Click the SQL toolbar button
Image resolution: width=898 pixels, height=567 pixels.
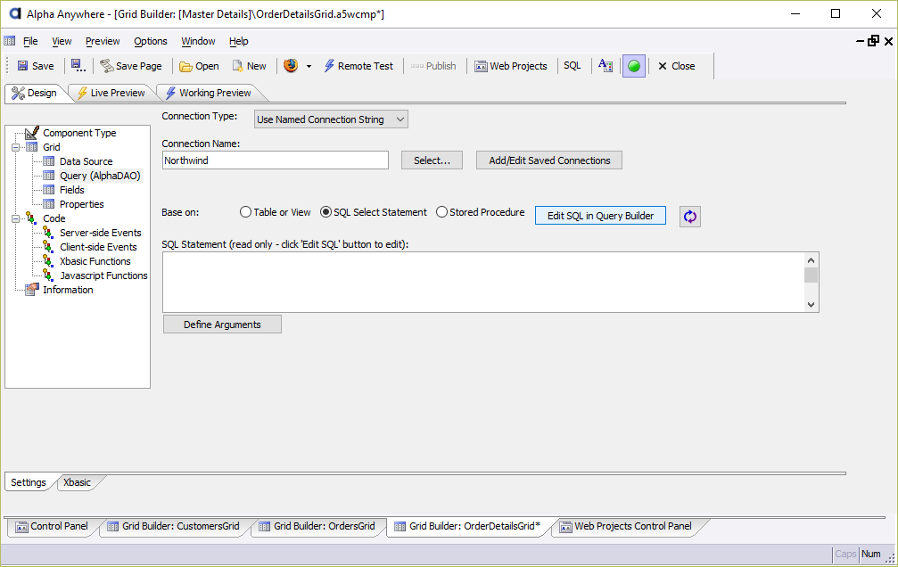coord(573,66)
